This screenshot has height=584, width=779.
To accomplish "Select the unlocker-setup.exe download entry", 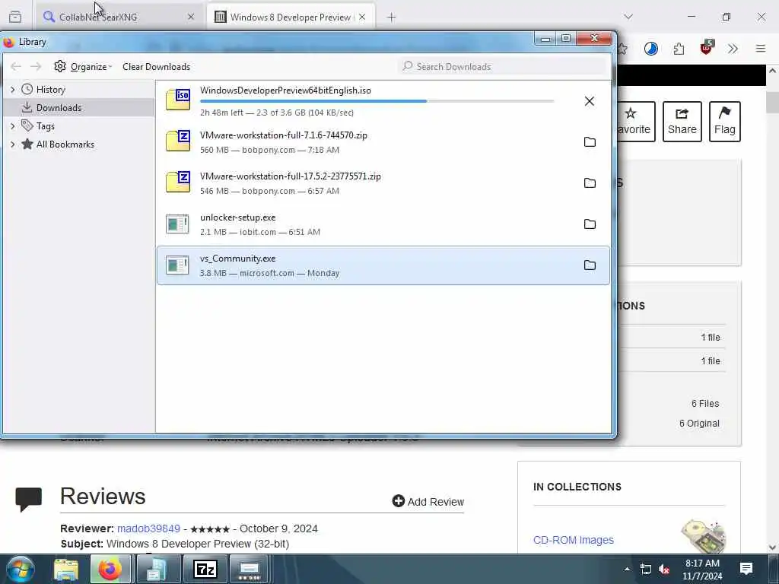I will coord(383,224).
